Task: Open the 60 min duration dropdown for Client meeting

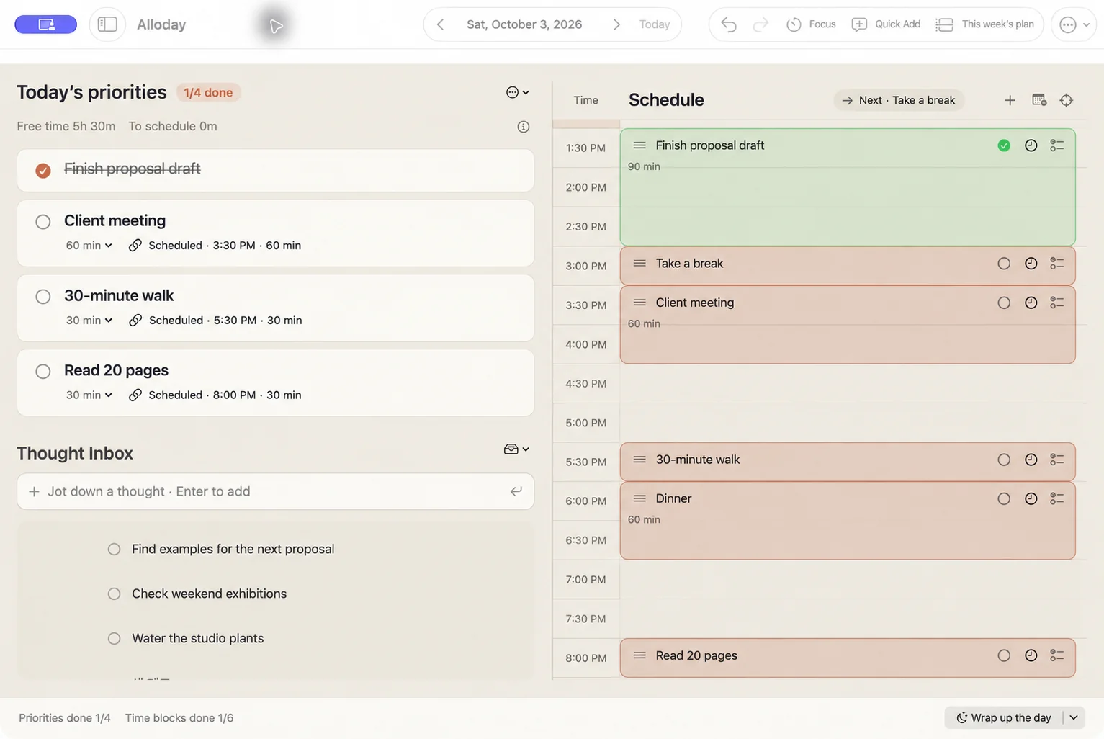Action: [89, 246]
